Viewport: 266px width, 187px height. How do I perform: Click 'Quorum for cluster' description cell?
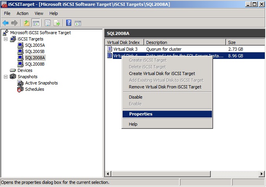tap(164, 49)
